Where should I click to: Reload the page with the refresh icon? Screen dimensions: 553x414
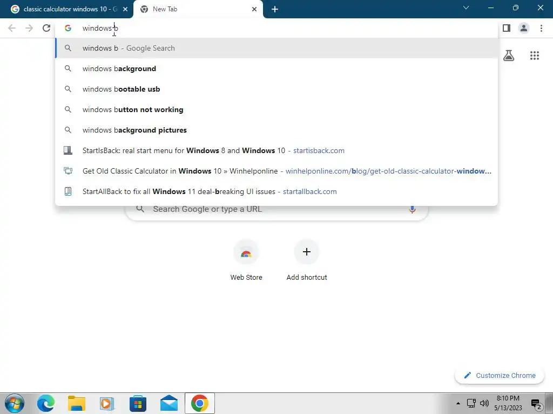[46, 28]
